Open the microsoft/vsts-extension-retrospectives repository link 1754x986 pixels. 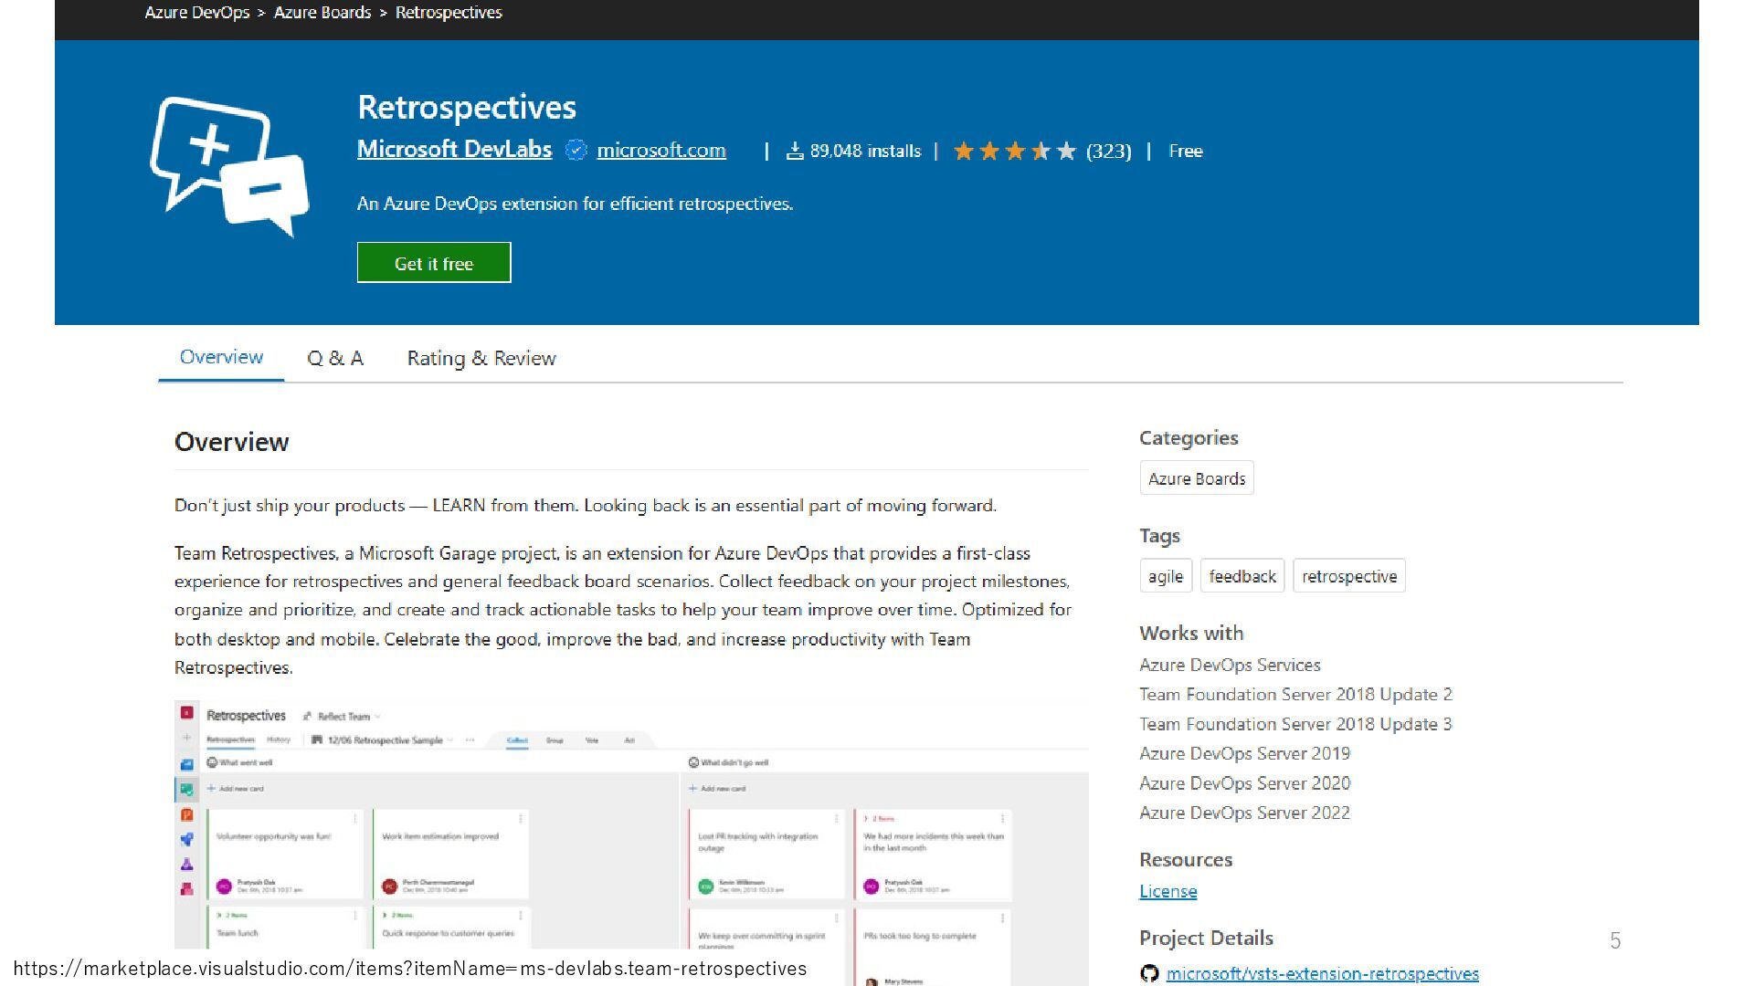(1322, 973)
